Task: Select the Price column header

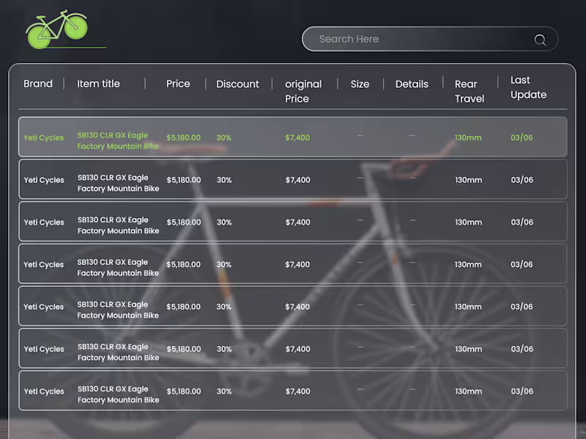Action: tap(178, 83)
